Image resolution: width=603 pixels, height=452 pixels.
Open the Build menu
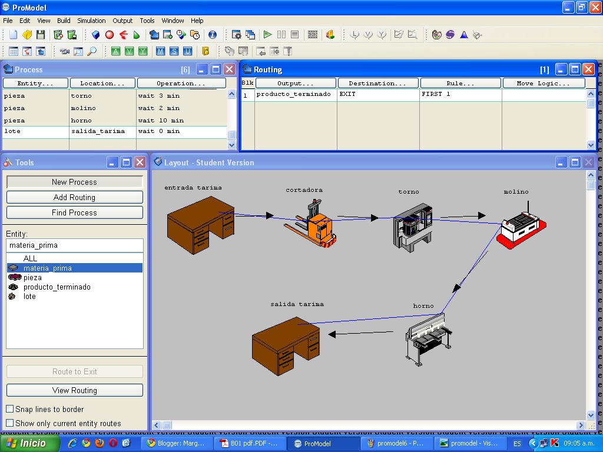(63, 21)
